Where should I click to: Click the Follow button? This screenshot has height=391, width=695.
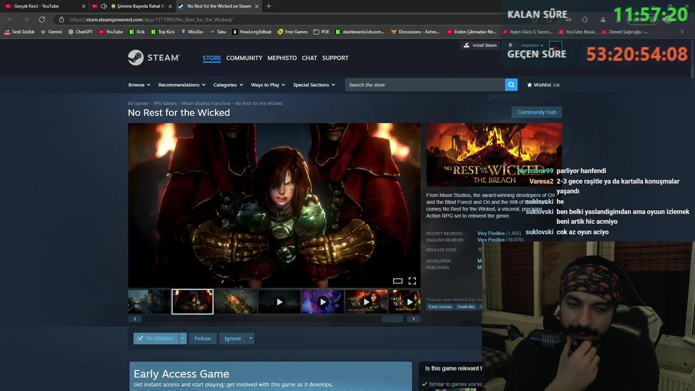pos(203,338)
